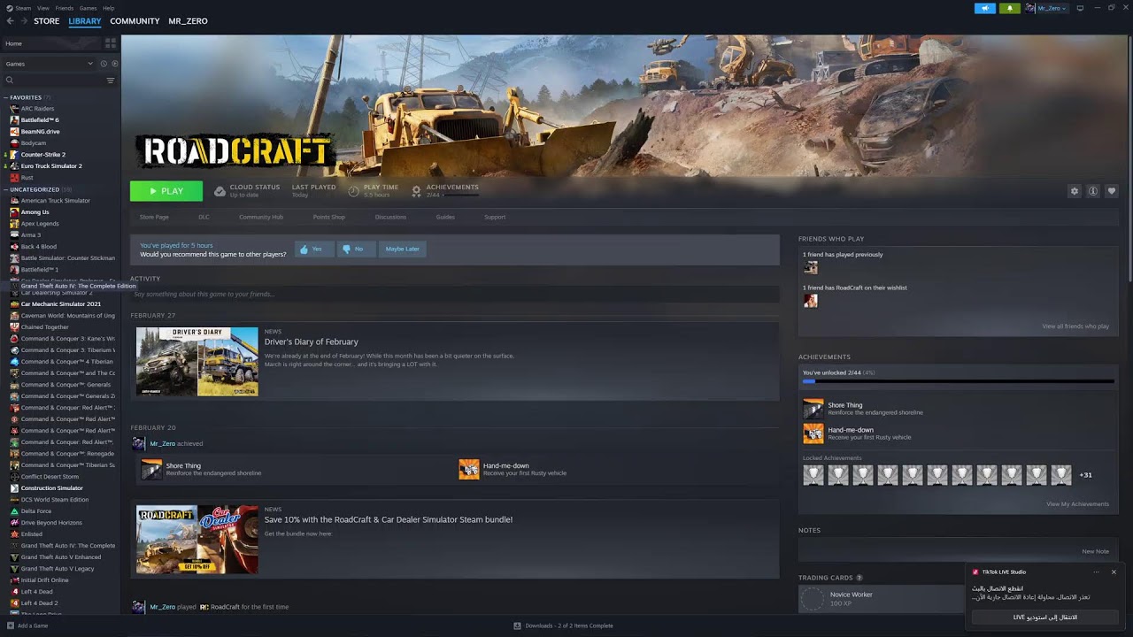
Task: Switch library to grid collections view icon
Action: click(x=111, y=42)
